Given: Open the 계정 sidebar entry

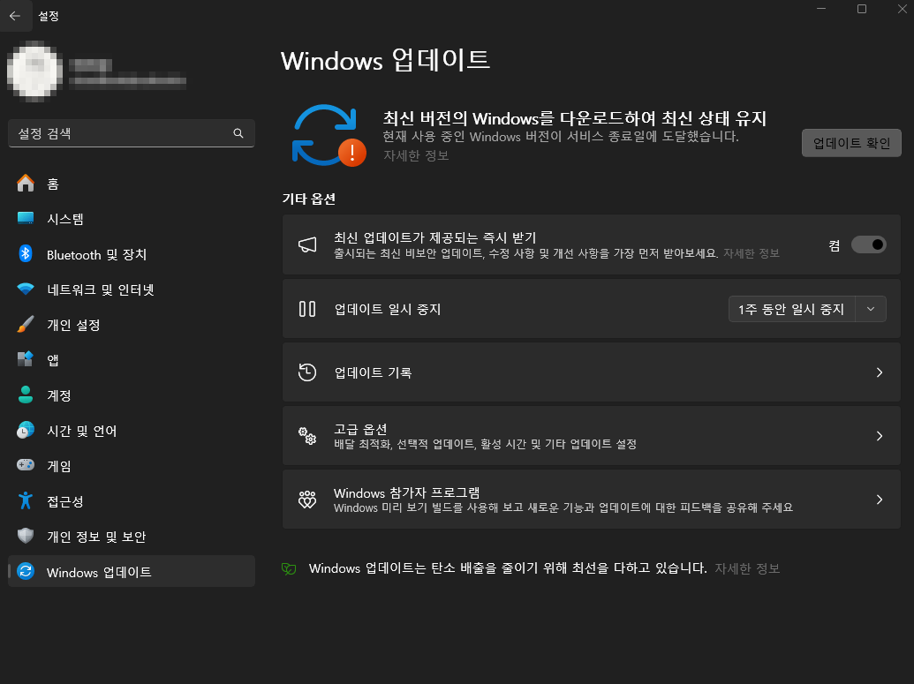Looking at the screenshot, I should (x=132, y=395).
